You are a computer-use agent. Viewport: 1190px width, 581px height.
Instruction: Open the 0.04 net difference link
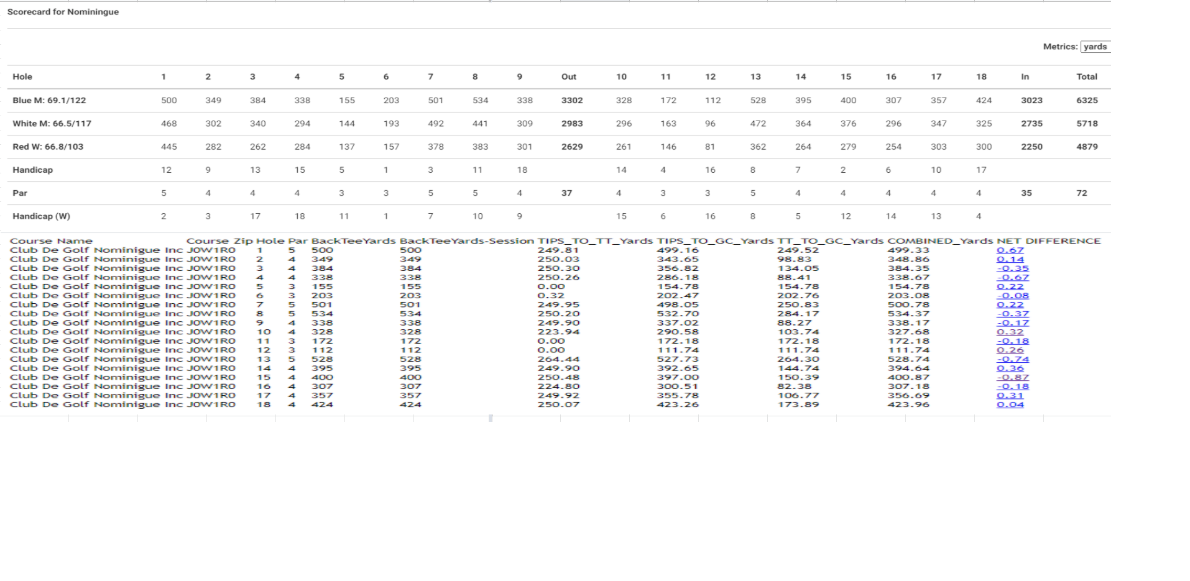[x=1010, y=405]
